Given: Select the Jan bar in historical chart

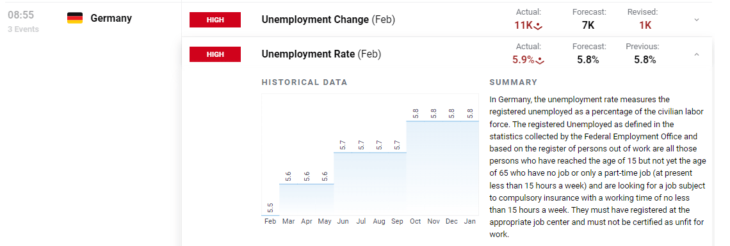Looking at the screenshot, I should (x=470, y=169).
